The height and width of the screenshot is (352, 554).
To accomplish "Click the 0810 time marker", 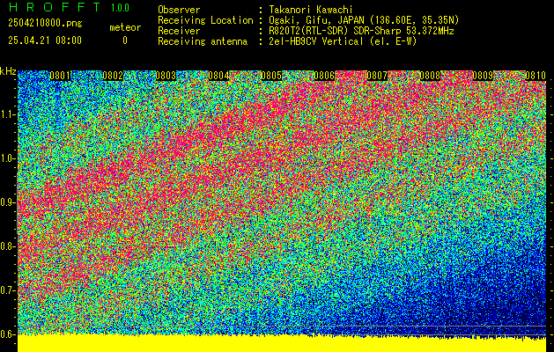I will 536,76.
